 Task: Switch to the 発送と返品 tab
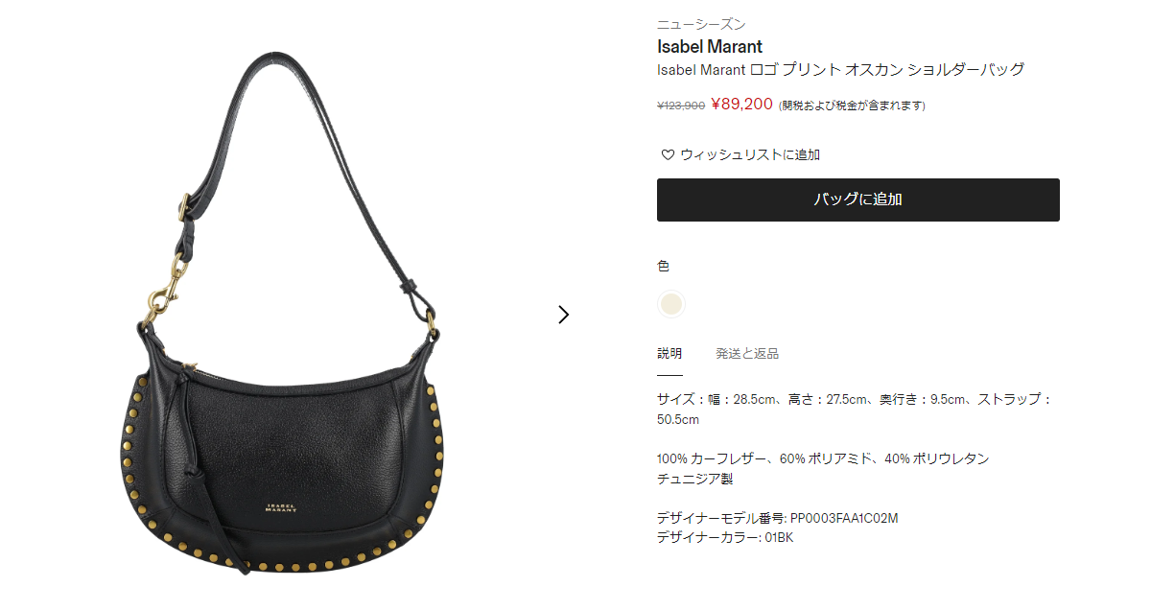coord(747,354)
